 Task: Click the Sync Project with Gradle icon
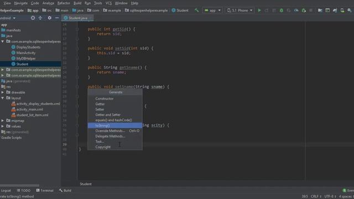pyautogui.click(x=335, y=11)
